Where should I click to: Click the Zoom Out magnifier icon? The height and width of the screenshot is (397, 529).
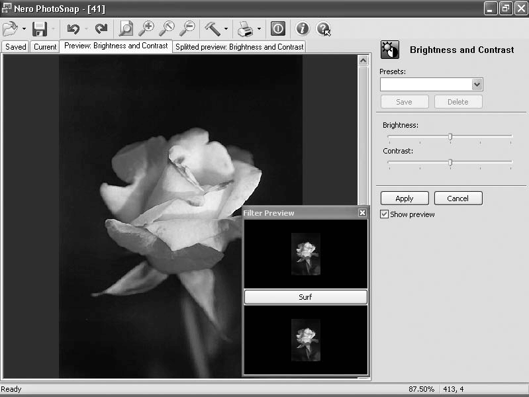coord(187,28)
